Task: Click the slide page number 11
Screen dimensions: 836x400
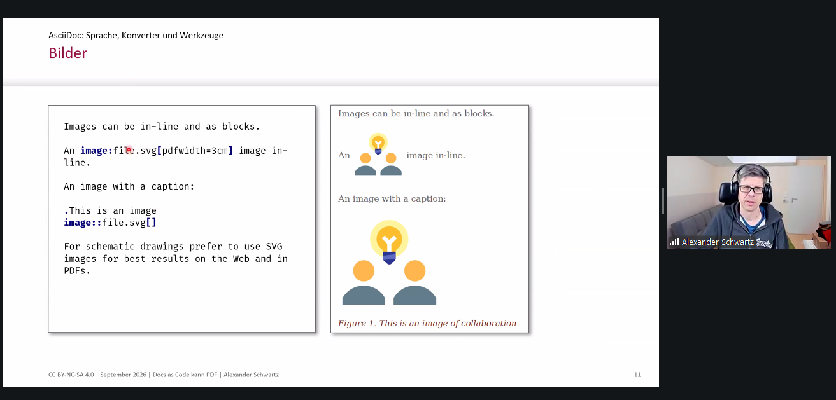Action: click(x=637, y=375)
